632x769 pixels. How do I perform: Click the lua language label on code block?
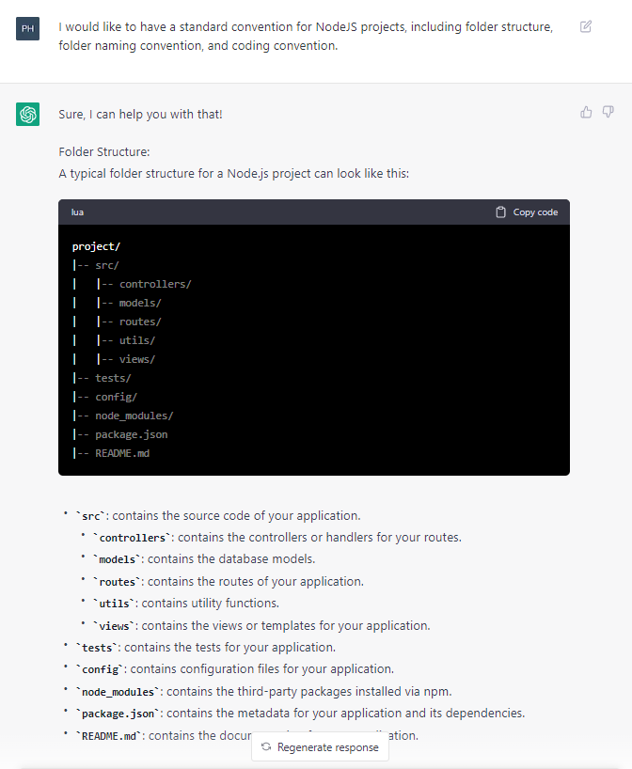77,212
